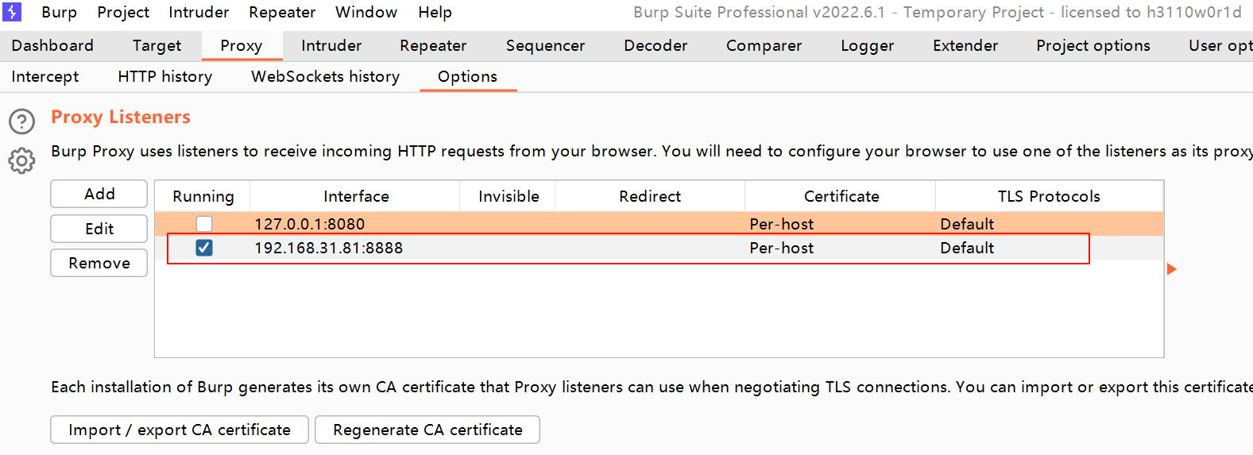This screenshot has width=1253, height=455.
Task: Enable the 127.0.0.1:8080 listener checkbox
Action: [204, 224]
